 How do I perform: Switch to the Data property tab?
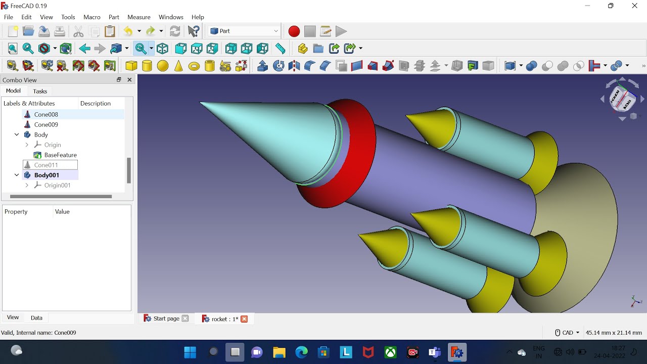36,318
